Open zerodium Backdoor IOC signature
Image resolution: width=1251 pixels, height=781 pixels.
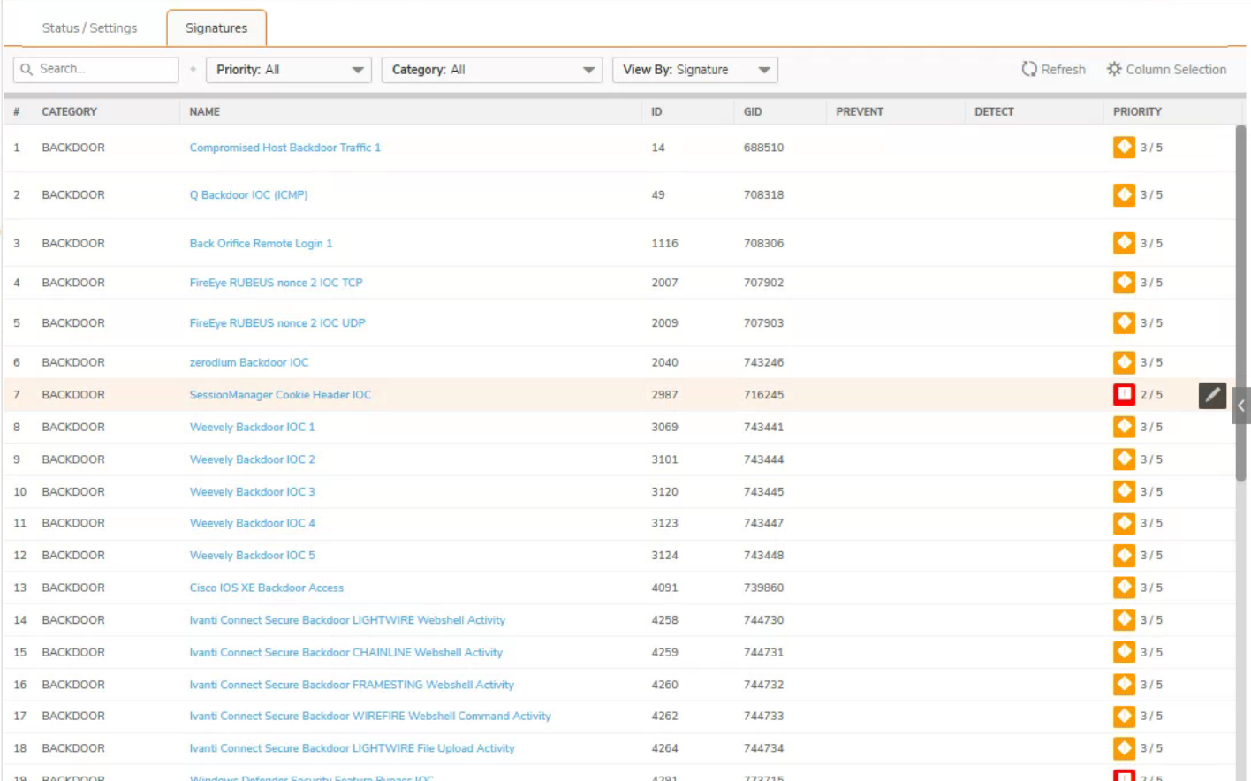pos(249,362)
